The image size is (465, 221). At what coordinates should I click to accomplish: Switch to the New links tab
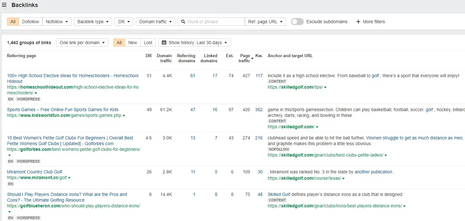[x=133, y=43]
